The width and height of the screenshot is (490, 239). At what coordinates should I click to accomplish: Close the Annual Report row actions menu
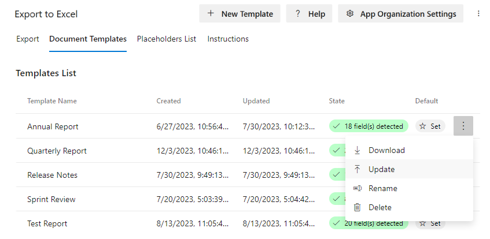pos(463,126)
